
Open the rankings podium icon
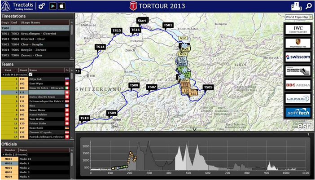pos(297,6)
